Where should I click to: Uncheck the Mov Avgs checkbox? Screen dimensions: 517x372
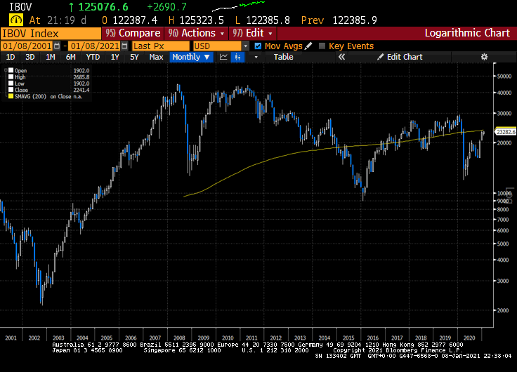tap(258, 46)
